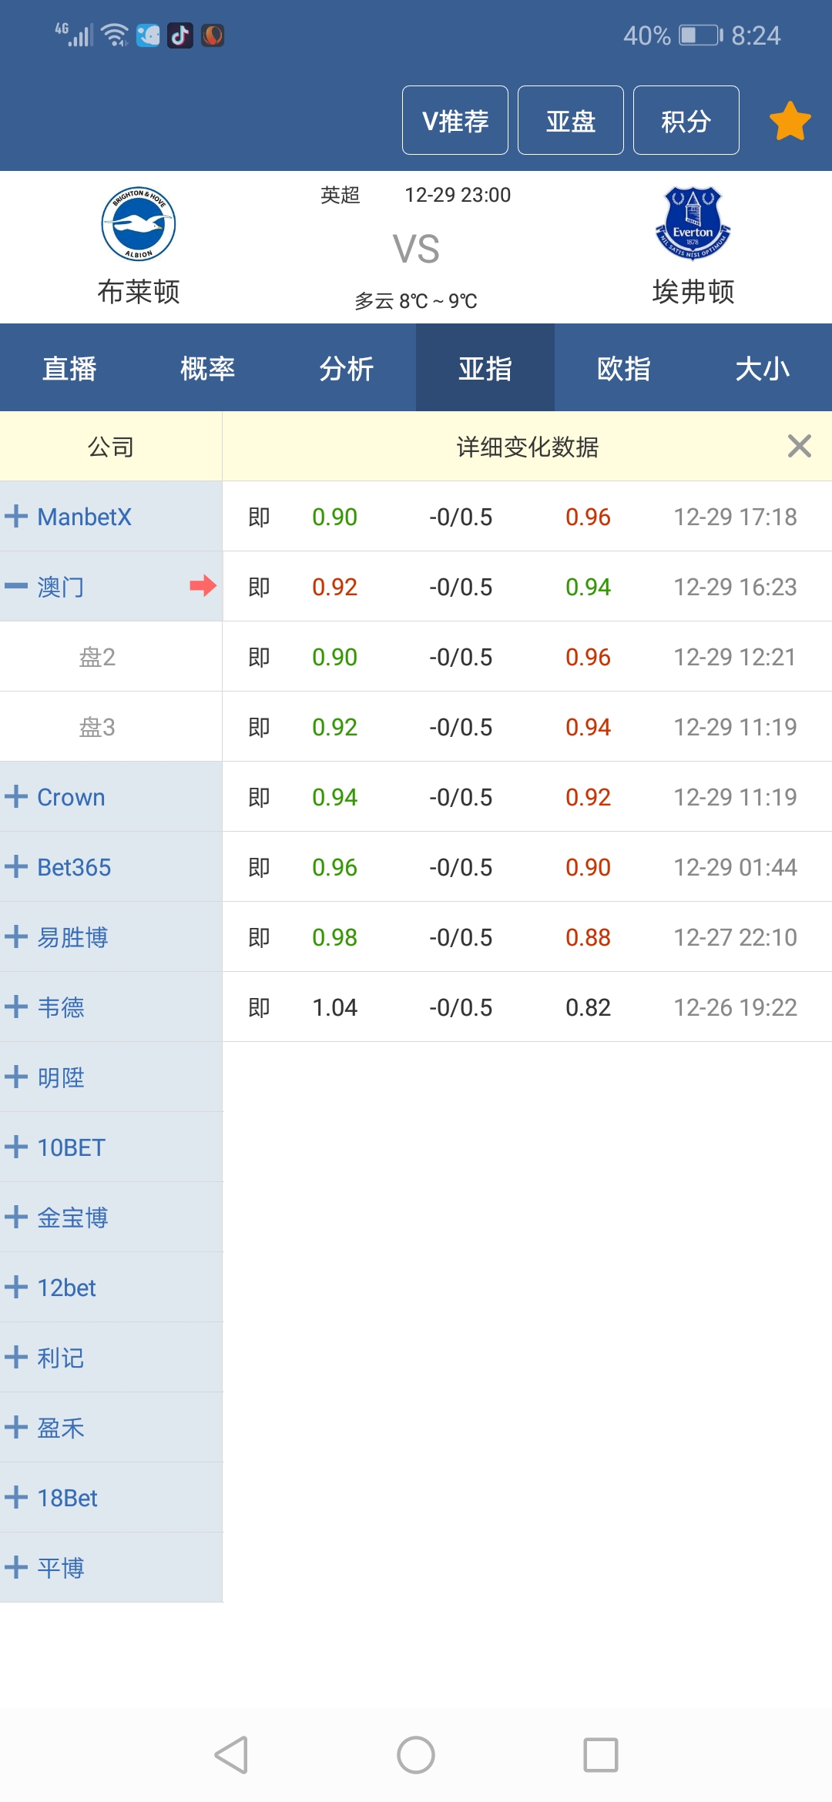The height and width of the screenshot is (1802, 832).
Task: Expand the 10BET company row
Action: pyautogui.click(x=17, y=1147)
